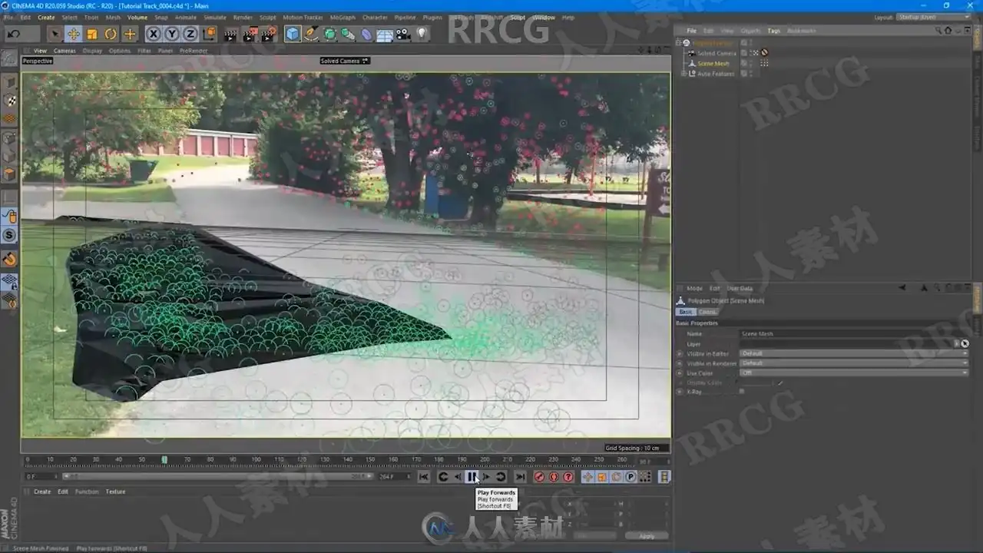Screen dimensions: 983x553
Task: Open Material Manager Texture menu
Action: [x=115, y=492]
